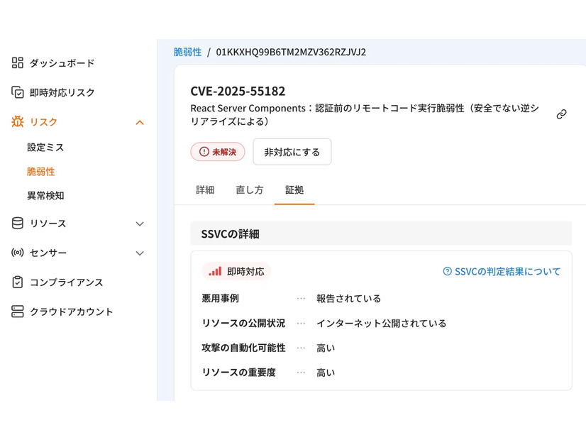This screenshot has height=440, width=586.
Task: Select the database icon beside リソース
Action: pos(18,224)
